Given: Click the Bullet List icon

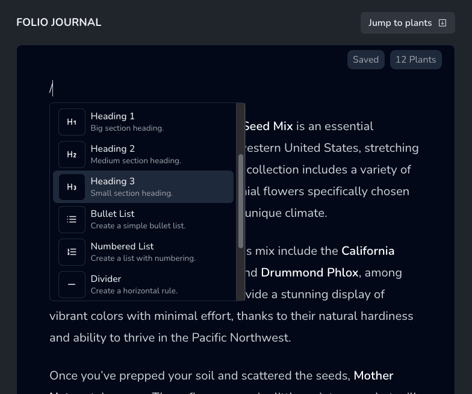Looking at the screenshot, I should [72, 219].
